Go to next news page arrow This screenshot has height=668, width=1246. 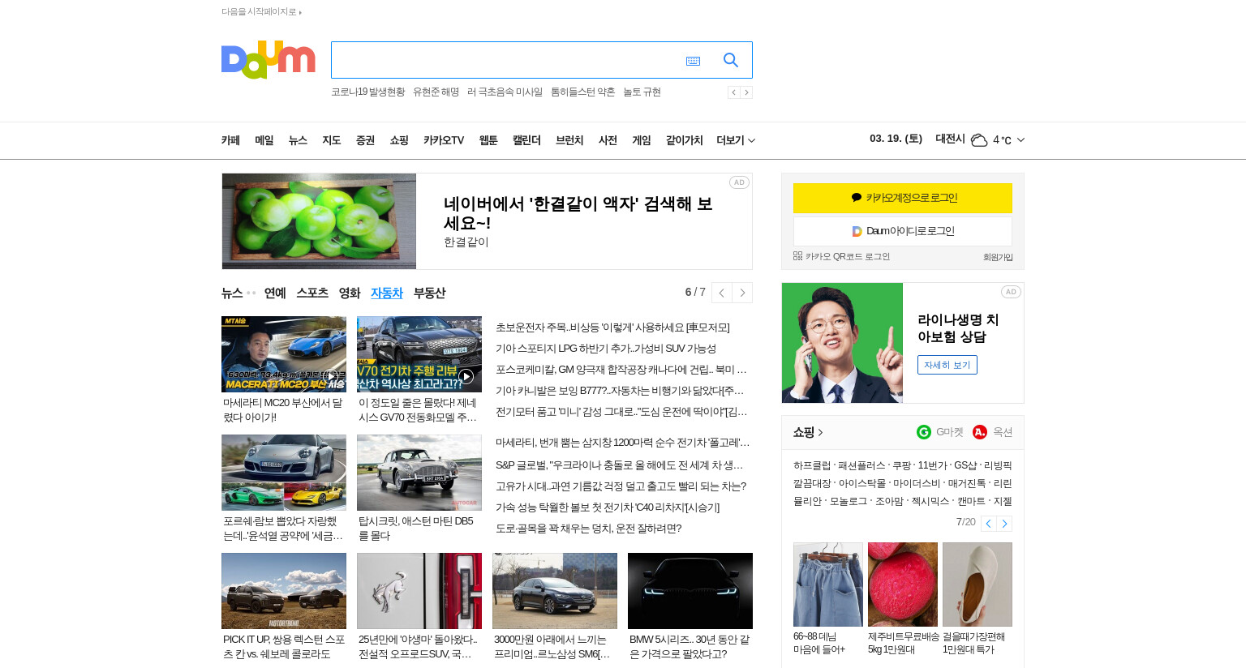pos(742,293)
